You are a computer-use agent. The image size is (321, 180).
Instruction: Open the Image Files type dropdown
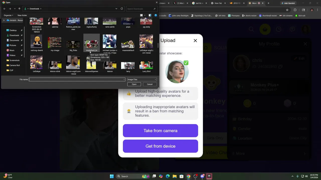coord(142,79)
